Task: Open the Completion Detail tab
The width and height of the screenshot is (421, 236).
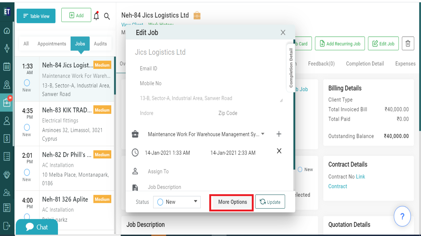Action: (365, 64)
